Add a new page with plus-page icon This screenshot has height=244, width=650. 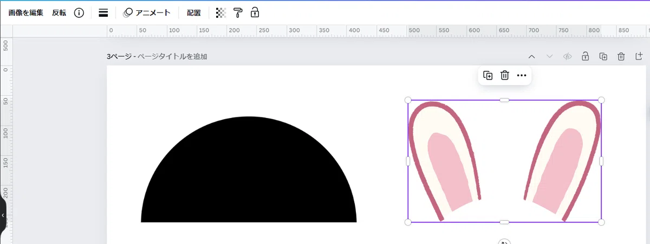point(639,56)
